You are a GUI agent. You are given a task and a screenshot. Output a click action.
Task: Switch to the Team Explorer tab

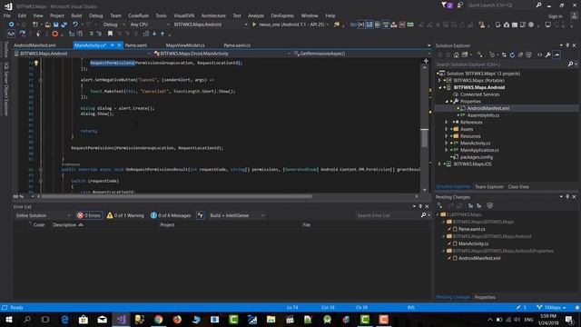[x=489, y=187]
